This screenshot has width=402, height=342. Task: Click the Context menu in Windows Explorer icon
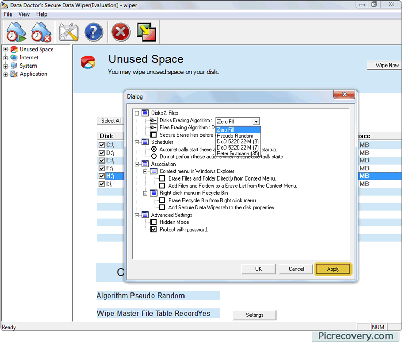click(x=154, y=171)
